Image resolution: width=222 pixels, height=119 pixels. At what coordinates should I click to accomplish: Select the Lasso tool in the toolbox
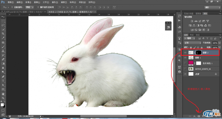3,25
